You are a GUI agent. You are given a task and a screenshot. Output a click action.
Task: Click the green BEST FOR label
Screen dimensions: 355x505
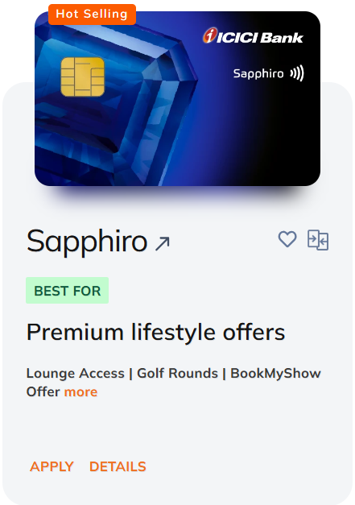pos(68,291)
